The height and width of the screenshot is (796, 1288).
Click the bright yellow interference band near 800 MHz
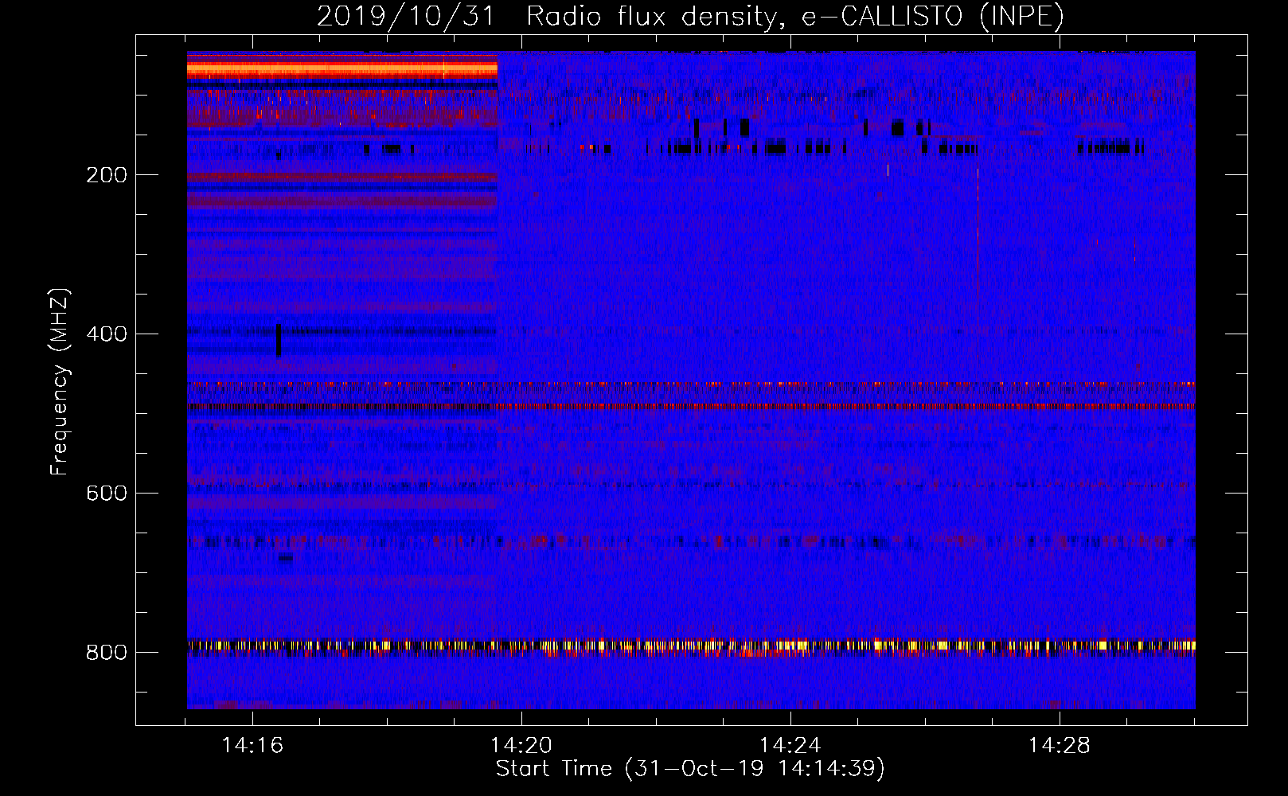pos(691,646)
